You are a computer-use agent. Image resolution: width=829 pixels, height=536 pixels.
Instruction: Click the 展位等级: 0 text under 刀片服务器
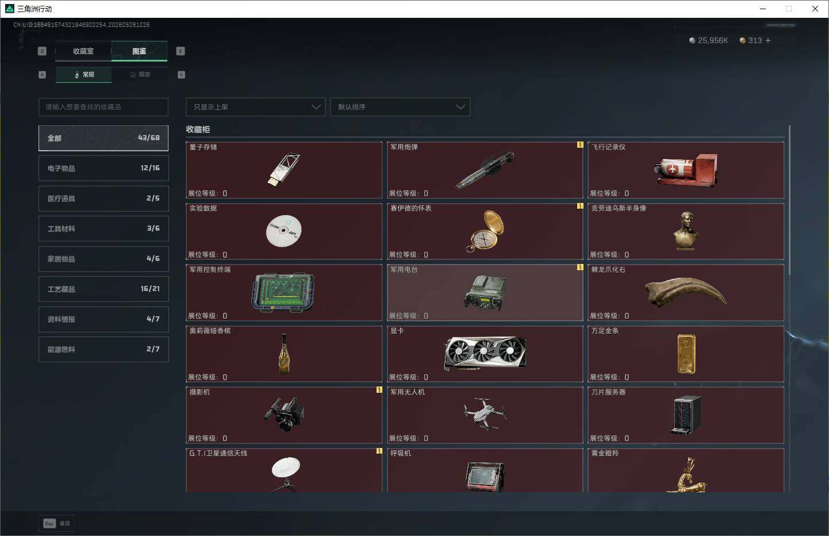609,438
